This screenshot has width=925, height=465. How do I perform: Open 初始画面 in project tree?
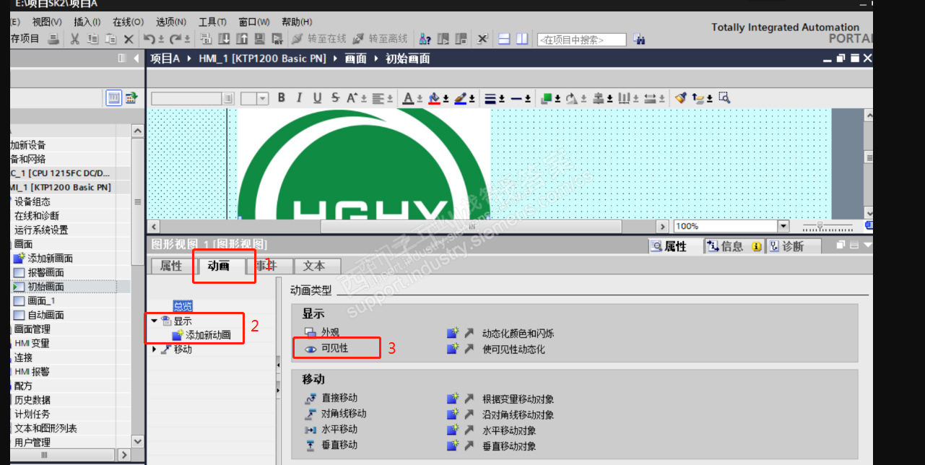[x=46, y=287]
